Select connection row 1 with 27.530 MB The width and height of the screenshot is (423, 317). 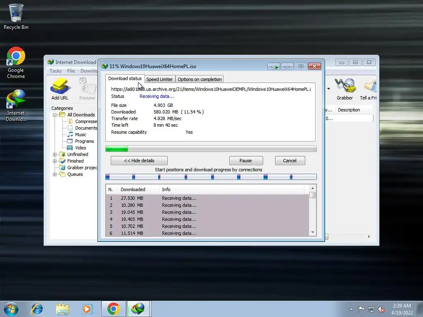207,198
